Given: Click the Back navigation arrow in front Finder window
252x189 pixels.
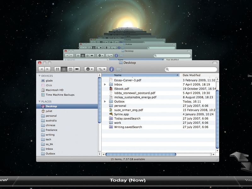Looking at the screenshot, I should [42, 69].
